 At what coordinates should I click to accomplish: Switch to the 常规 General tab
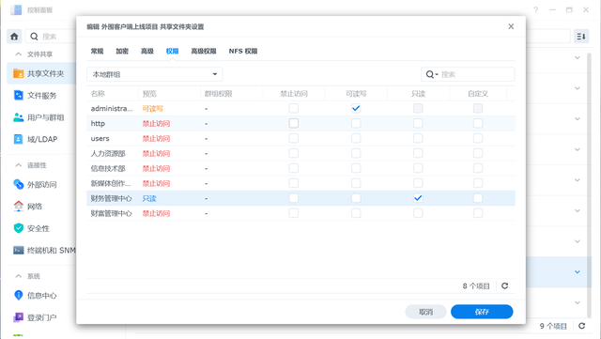coord(97,51)
